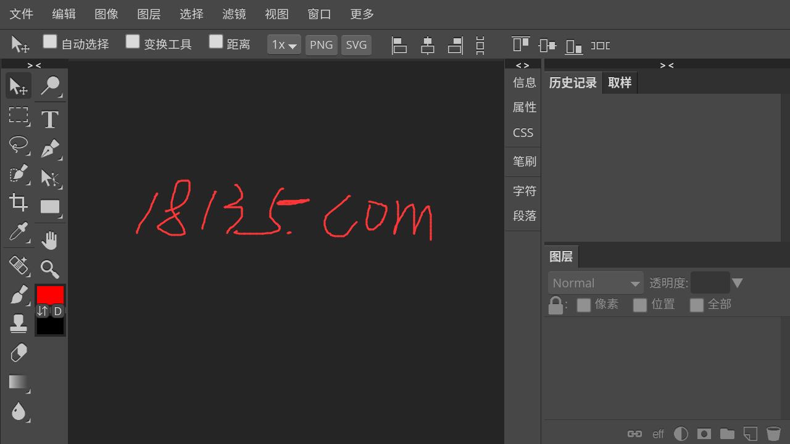Select the Lasso tool
The height and width of the screenshot is (444, 790).
click(x=19, y=145)
